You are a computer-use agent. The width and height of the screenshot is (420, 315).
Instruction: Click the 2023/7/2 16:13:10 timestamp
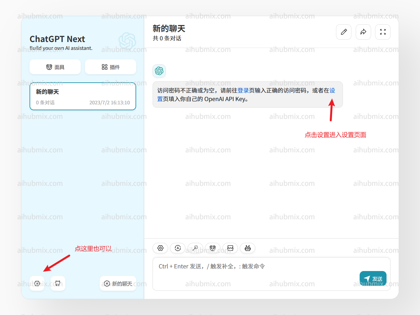[x=110, y=103]
